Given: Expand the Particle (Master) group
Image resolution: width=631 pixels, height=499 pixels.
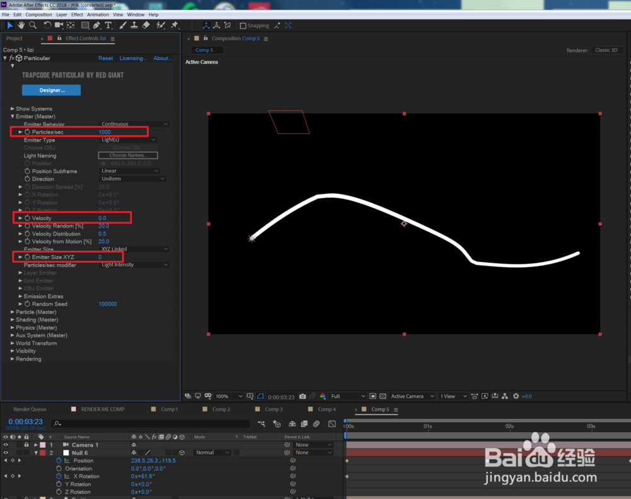Looking at the screenshot, I should click(x=13, y=312).
